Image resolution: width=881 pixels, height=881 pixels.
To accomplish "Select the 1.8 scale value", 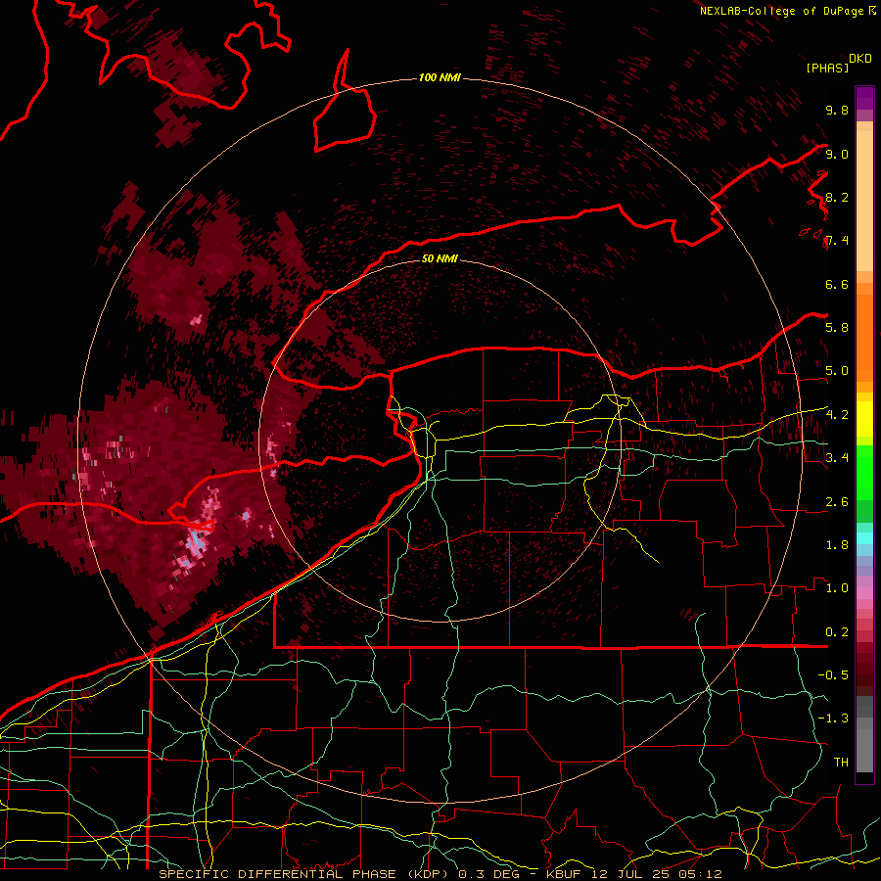I will click(x=837, y=545).
